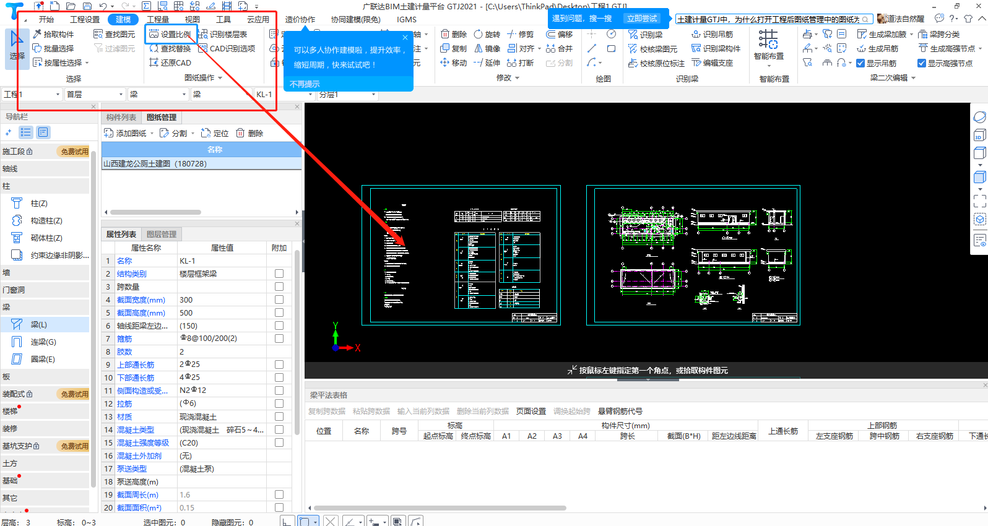Expand the 智能布置 dropdown

(x=769, y=65)
